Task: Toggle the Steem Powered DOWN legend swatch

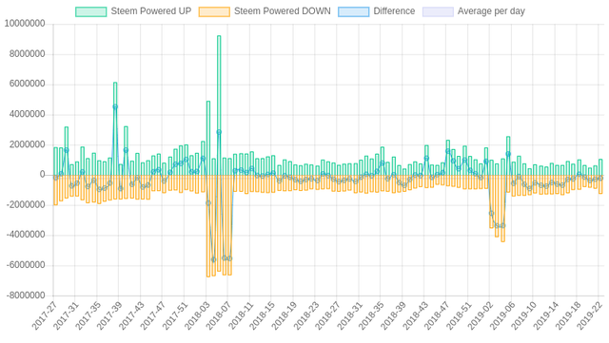Action: (x=214, y=11)
